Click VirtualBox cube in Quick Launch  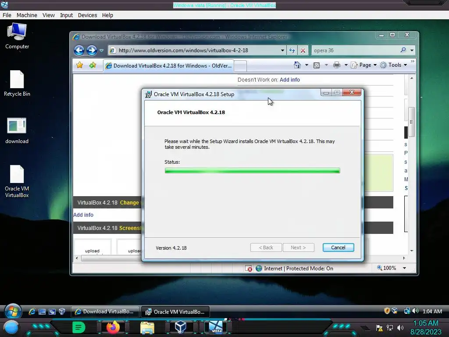pyautogui.click(x=62, y=311)
